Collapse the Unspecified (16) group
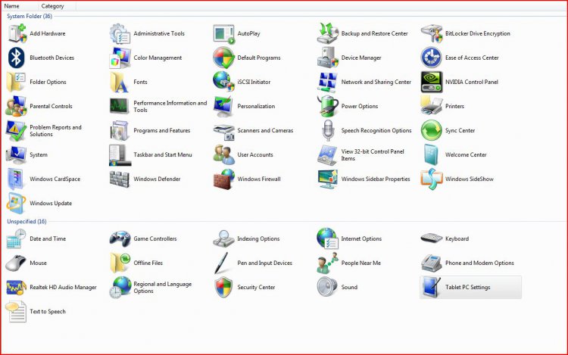Screen dimensions: 568x355 [x=27, y=221]
